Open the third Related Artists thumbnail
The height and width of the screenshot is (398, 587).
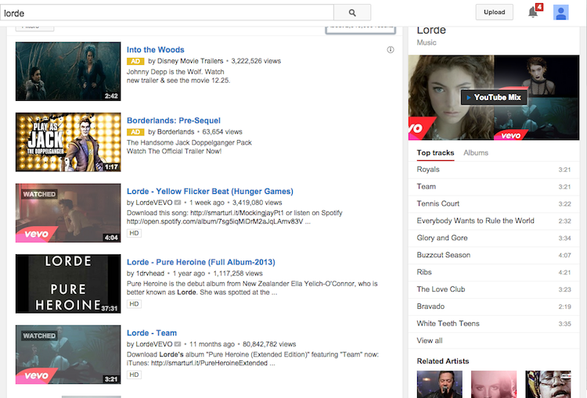coord(548,384)
